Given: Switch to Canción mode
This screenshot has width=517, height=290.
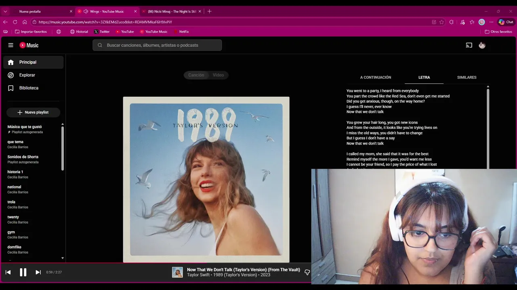Looking at the screenshot, I should [x=196, y=75].
